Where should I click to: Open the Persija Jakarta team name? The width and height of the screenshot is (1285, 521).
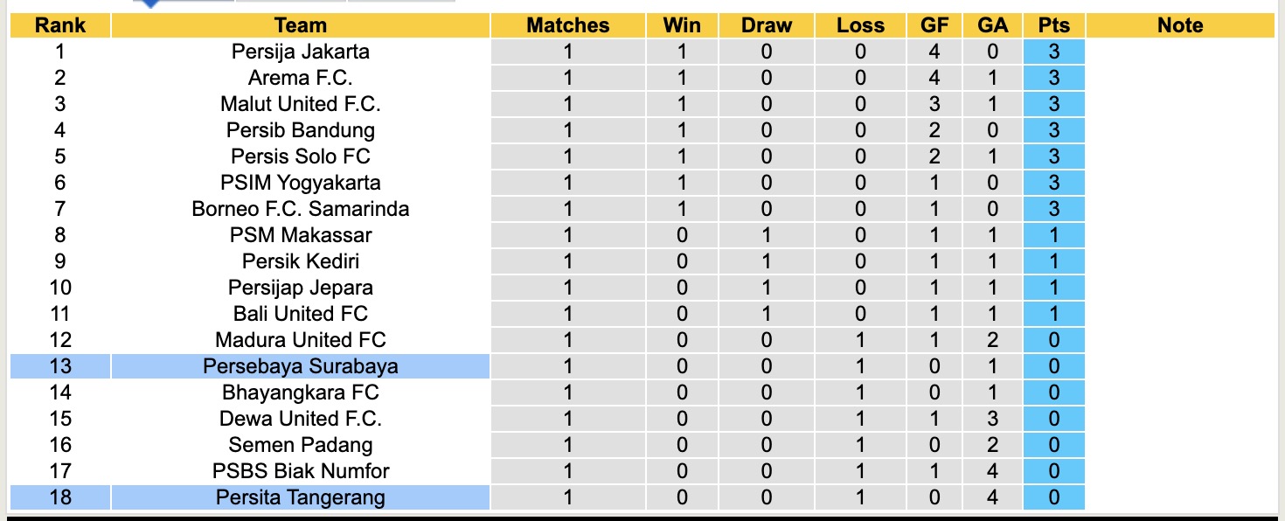[300, 52]
